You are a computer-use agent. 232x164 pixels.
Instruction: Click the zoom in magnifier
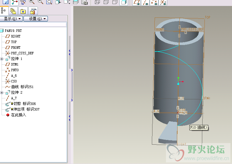[32, 2]
